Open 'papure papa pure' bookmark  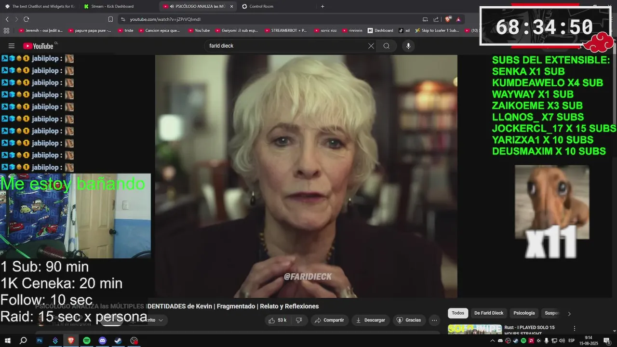point(90,30)
